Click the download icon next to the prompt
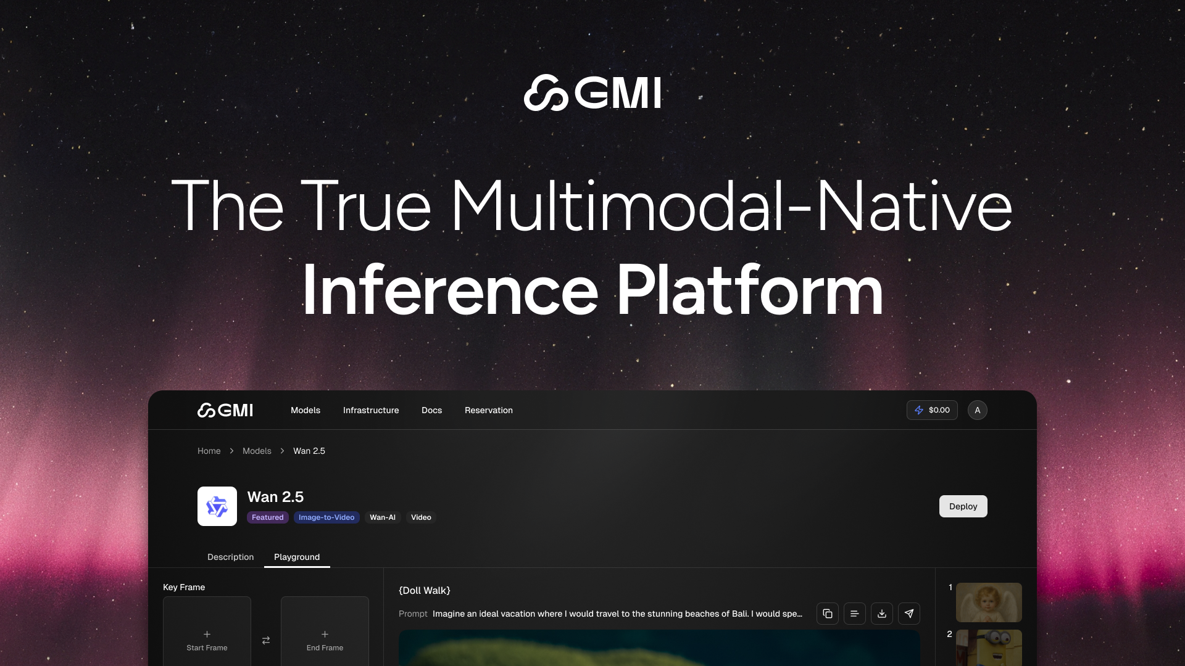The height and width of the screenshot is (666, 1185). (x=881, y=614)
